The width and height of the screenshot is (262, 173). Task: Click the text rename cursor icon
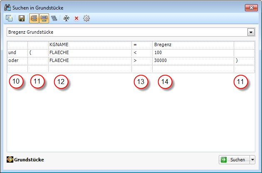click(66, 18)
